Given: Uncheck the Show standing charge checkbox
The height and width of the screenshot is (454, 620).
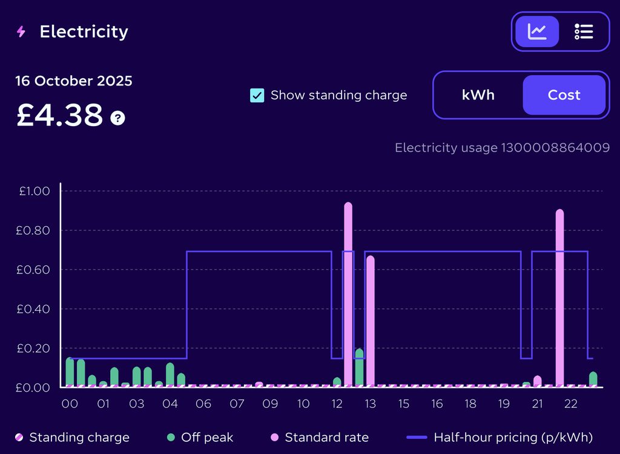Looking at the screenshot, I should pyautogui.click(x=257, y=95).
